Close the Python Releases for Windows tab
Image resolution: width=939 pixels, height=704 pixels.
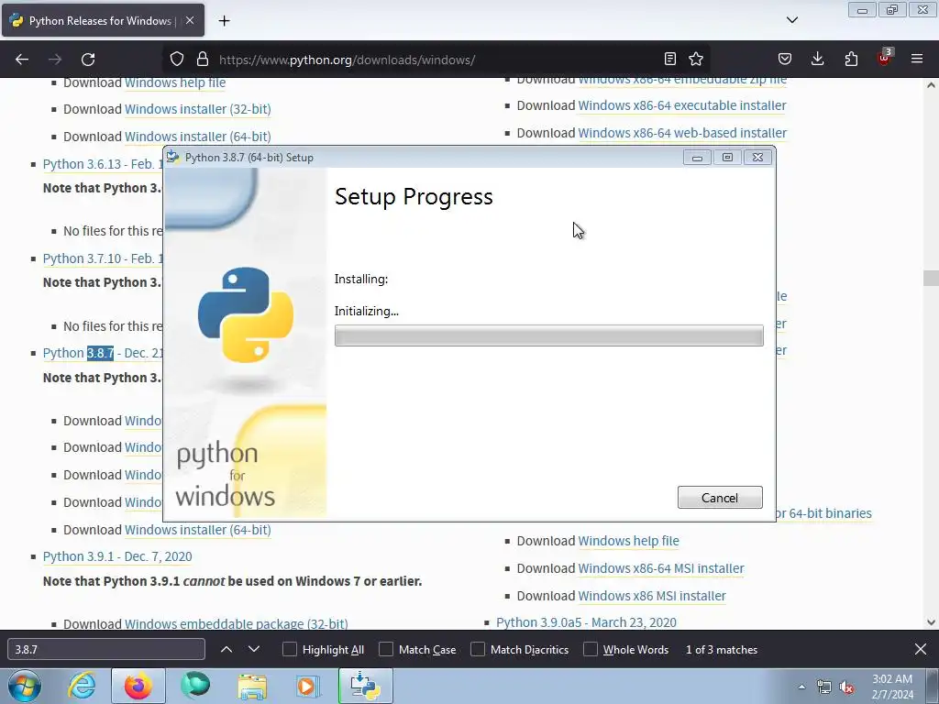pyautogui.click(x=190, y=20)
